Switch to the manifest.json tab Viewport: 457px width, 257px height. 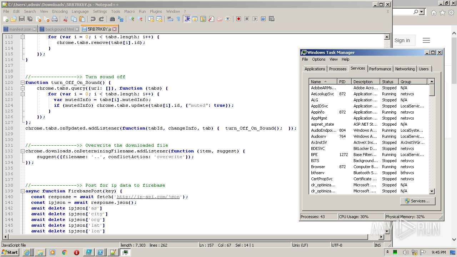[x=20, y=29]
